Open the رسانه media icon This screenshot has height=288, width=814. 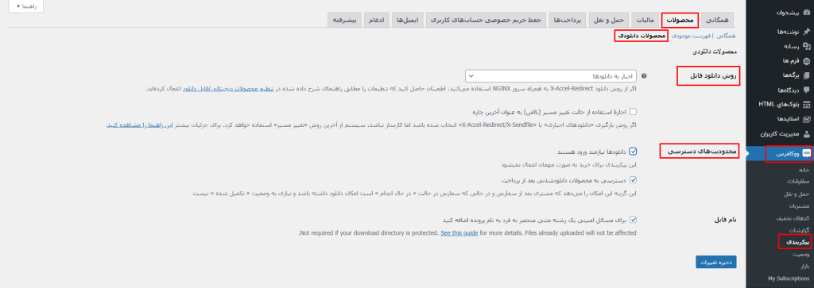[806, 46]
